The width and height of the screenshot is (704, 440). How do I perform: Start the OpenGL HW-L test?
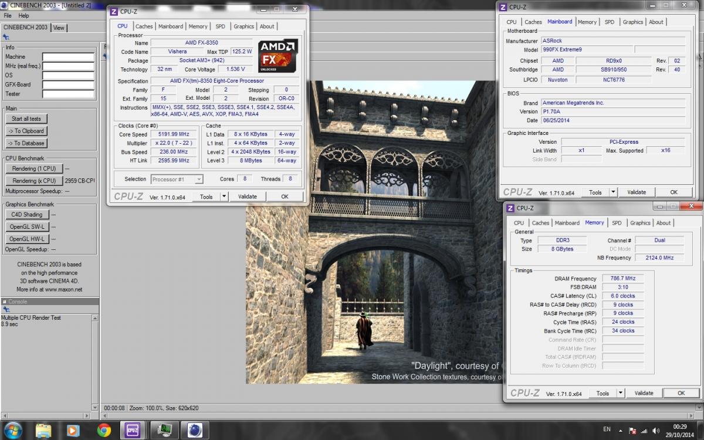coord(28,239)
